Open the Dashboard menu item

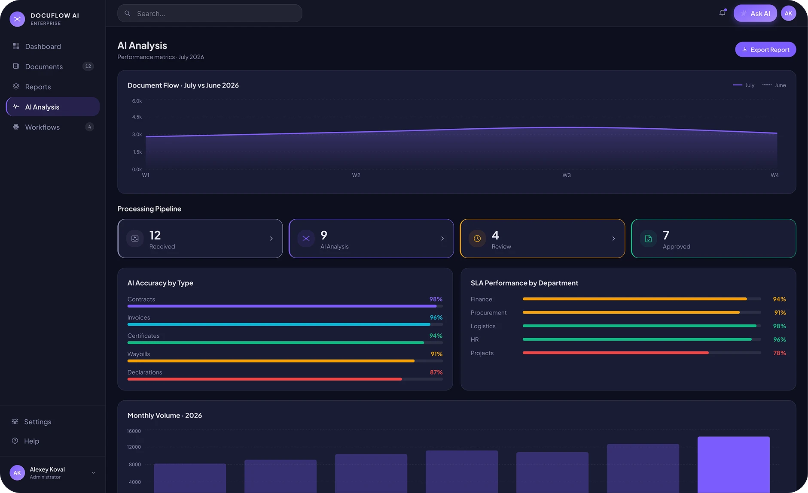point(53,46)
